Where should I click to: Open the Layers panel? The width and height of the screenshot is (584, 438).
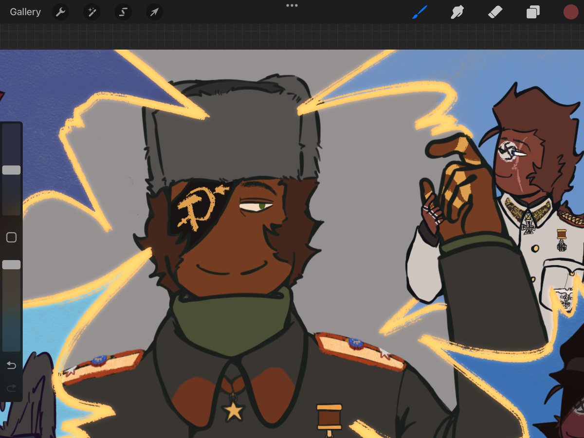[533, 12]
